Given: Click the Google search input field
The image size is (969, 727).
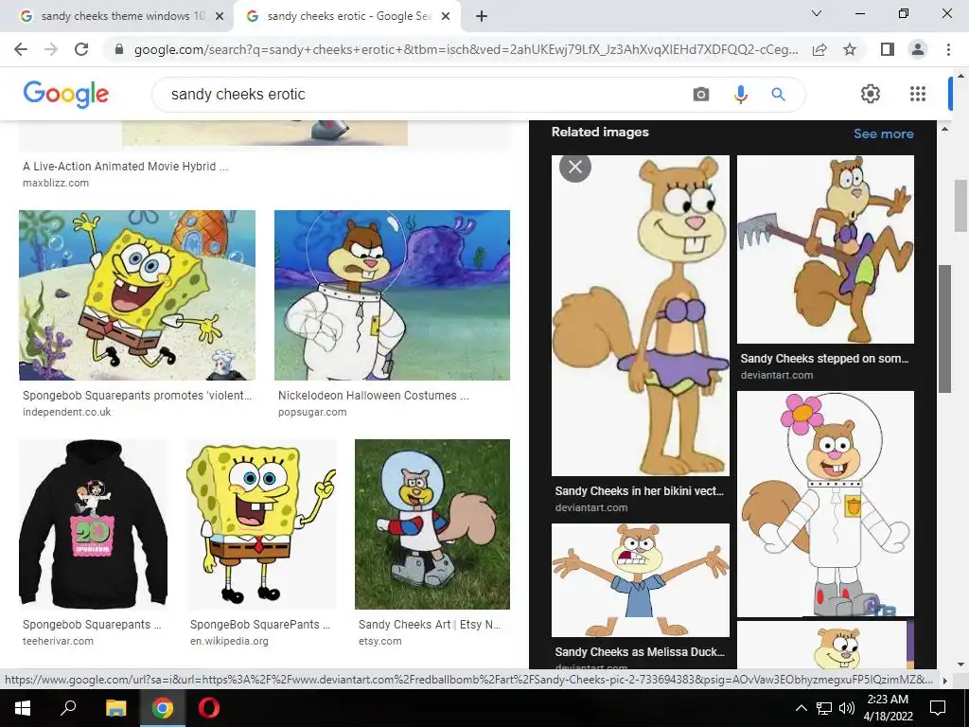Looking at the screenshot, I should (427, 95).
